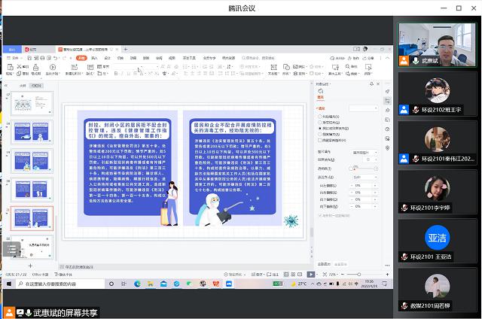This screenshot has width=482, height=319.
Task: Open a new document tab with plus button
Action: pos(126,49)
